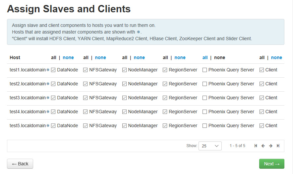This screenshot has height=174, width=293.
Task: Select none for DataNode column
Action: 68,57
